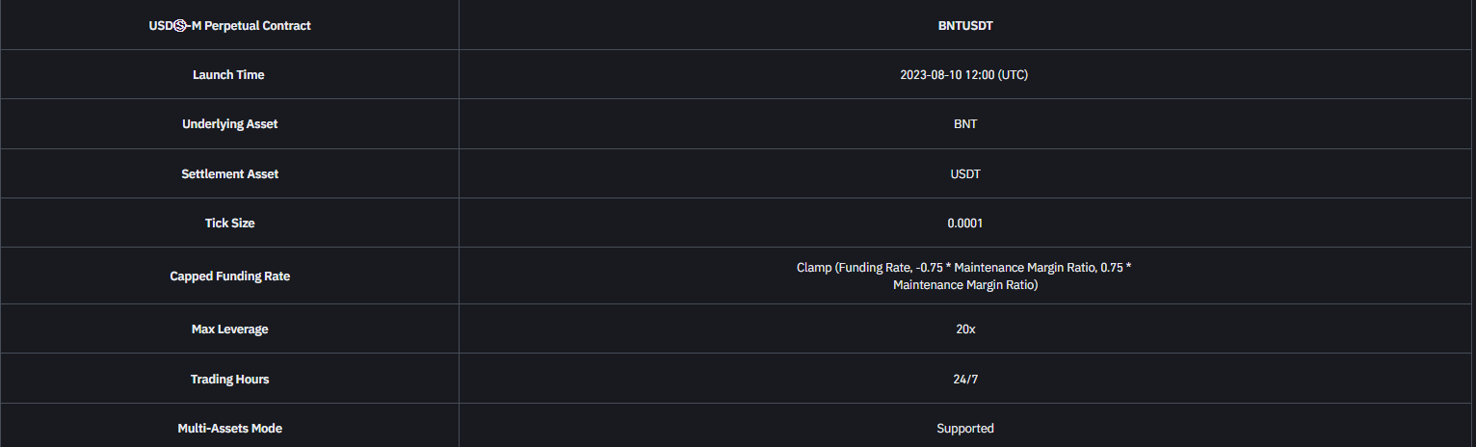Viewport: 1476px width, 447px height.
Task: Select the 0.0001 tick size value
Action: [964, 223]
